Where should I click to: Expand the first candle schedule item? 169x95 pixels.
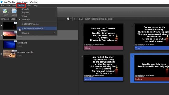click(x=1, y=26)
